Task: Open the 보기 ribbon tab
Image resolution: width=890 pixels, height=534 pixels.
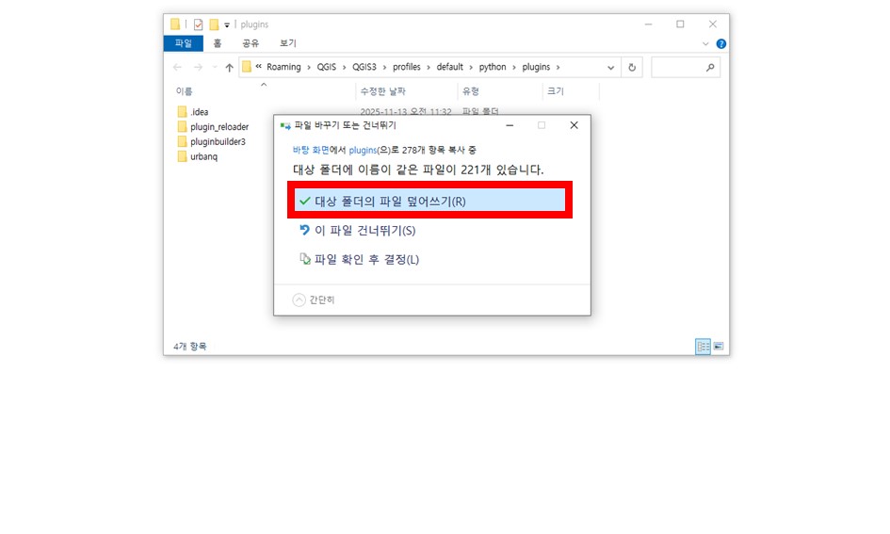Action: (x=287, y=43)
